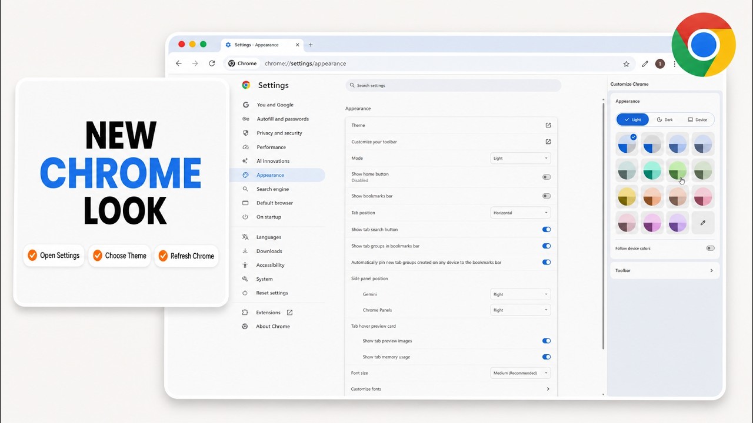753x423 pixels.
Task: Click the pencil customize icon in toolbar
Action: click(645, 63)
